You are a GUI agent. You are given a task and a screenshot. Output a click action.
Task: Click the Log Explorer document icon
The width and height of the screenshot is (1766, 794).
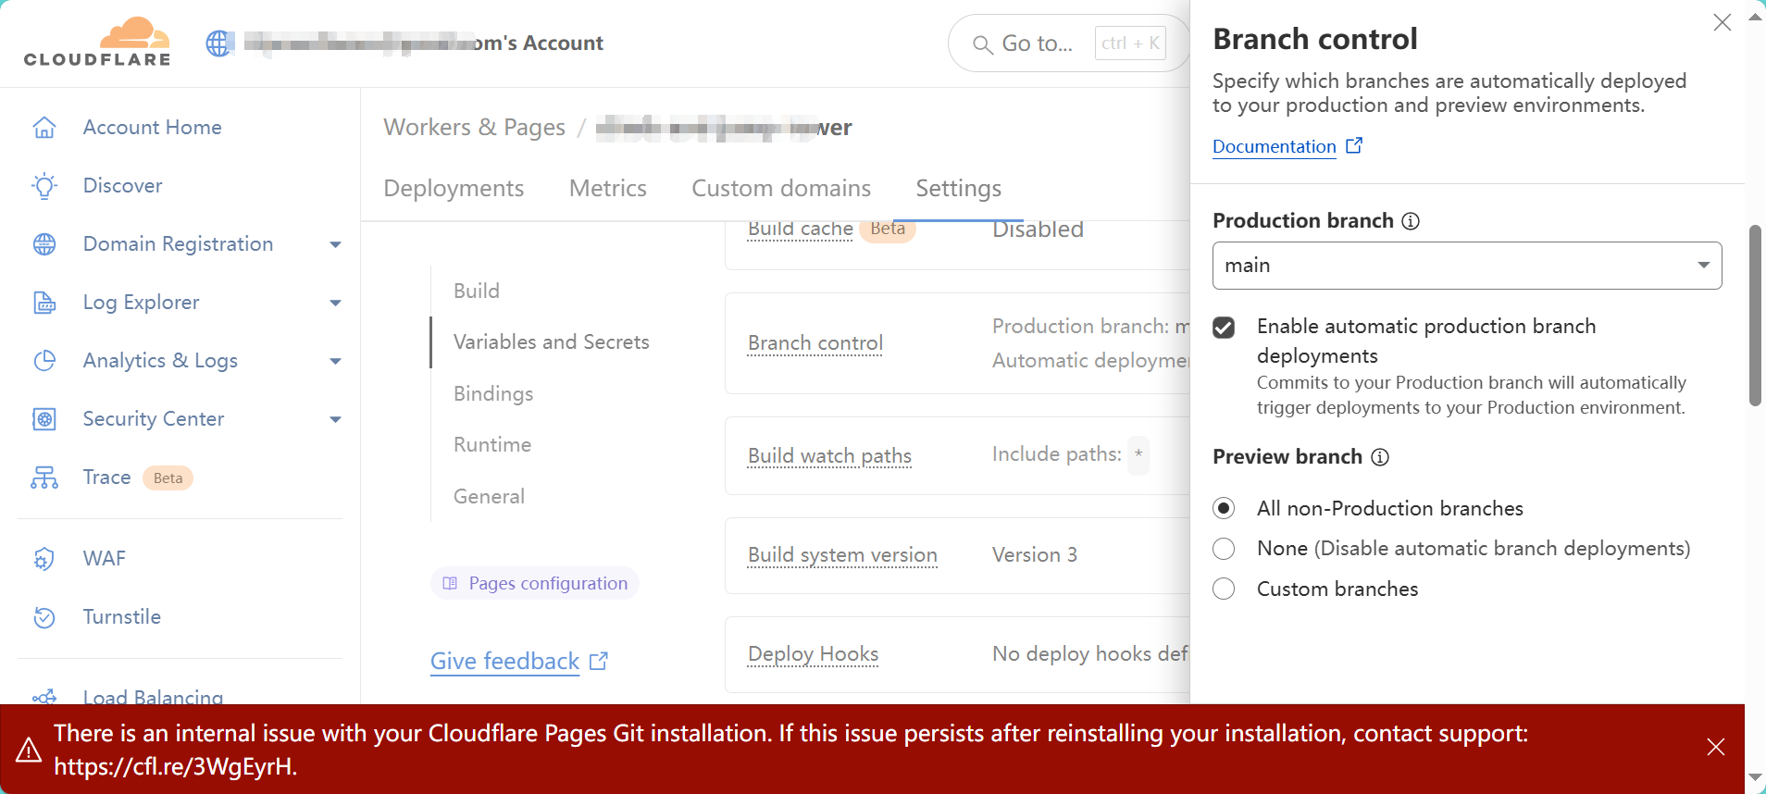pos(44,303)
